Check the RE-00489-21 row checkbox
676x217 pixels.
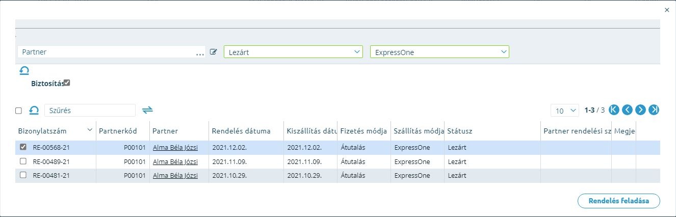point(23,161)
